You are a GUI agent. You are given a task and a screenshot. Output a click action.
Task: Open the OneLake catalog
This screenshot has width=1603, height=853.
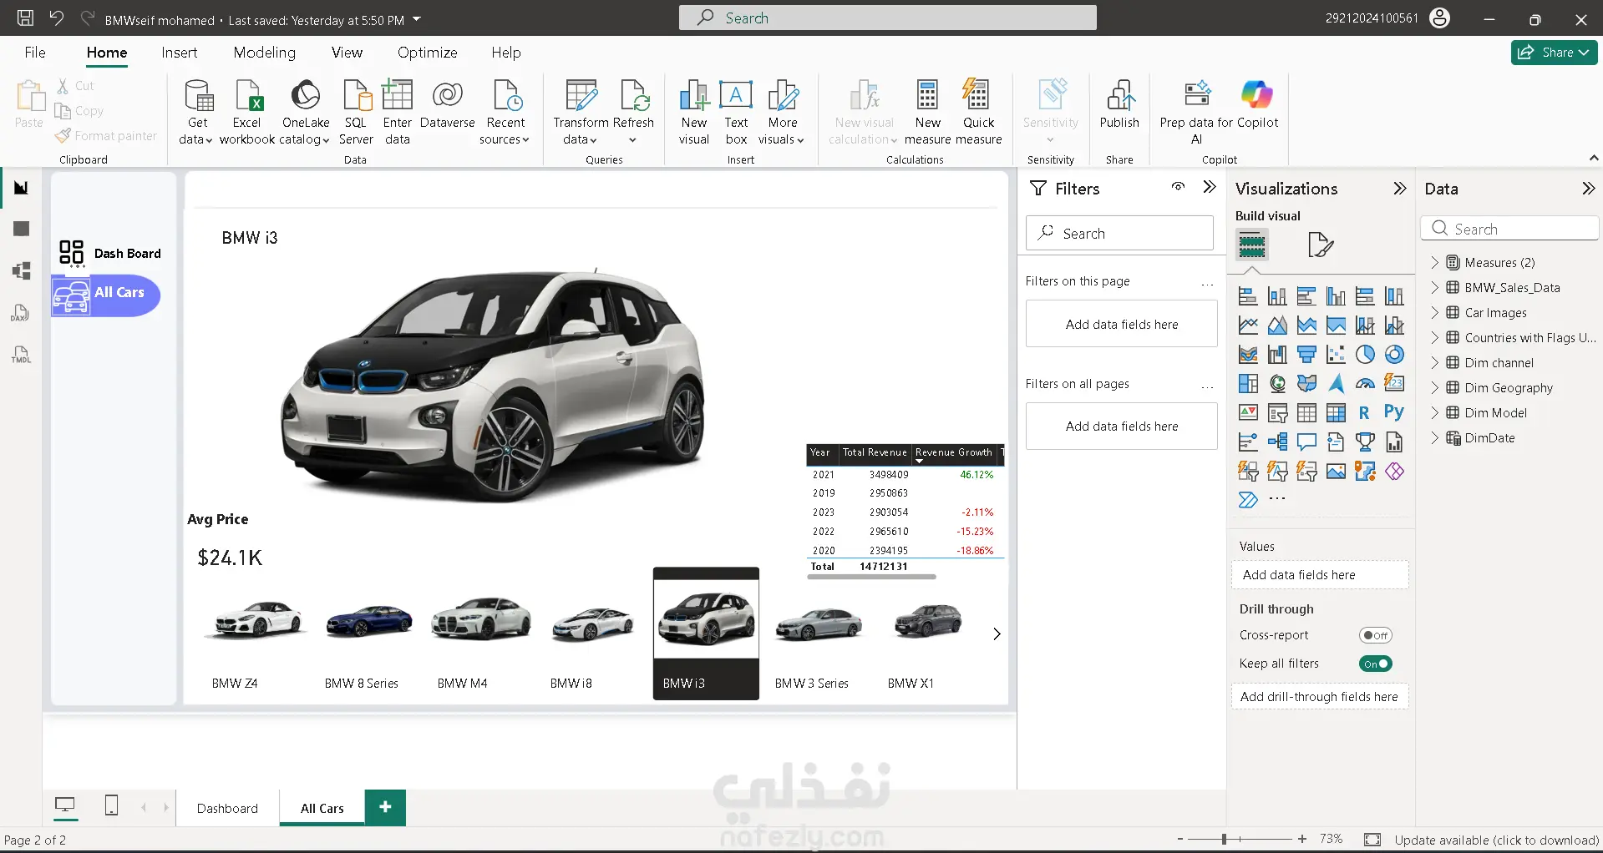point(305,112)
